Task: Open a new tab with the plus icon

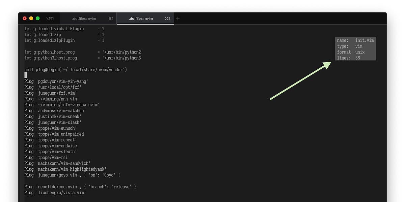Action: (x=178, y=19)
